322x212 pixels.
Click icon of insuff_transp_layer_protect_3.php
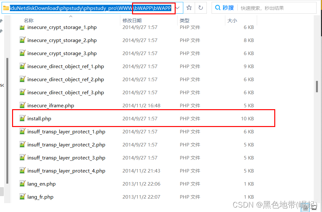click(22, 157)
